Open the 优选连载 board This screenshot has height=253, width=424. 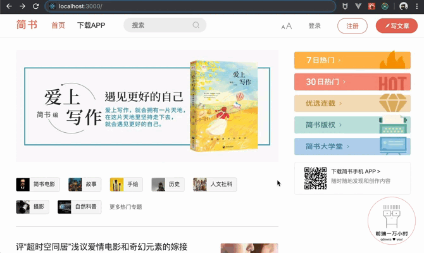tap(352, 103)
